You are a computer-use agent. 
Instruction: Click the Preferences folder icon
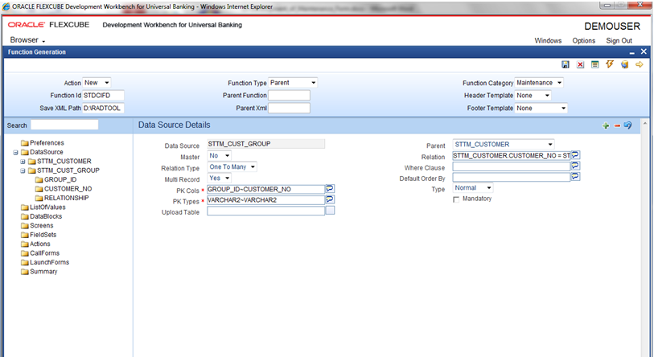[25, 143]
